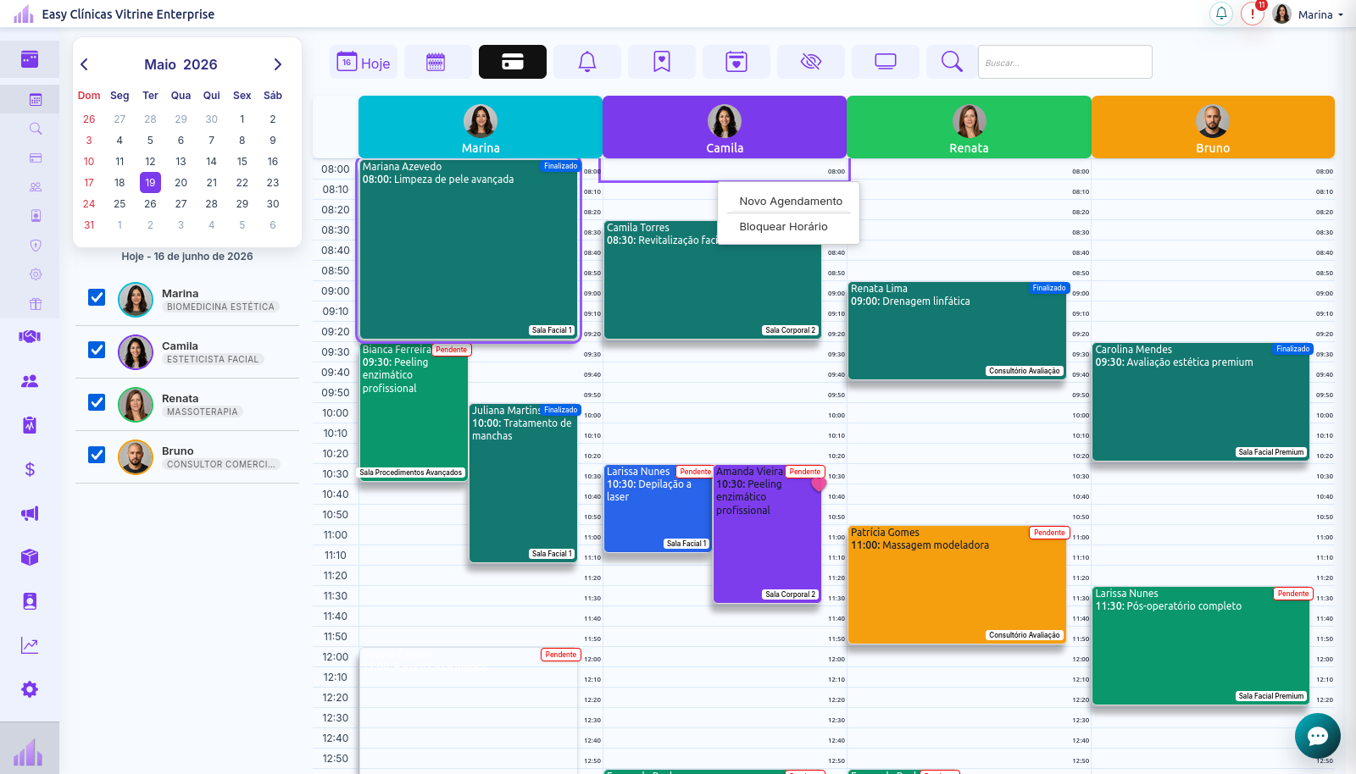This screenshot has height=774, width=1356.
Task: Open the bookmark icon in toolbar
Action: pyautogui.click(x=662, y=62)
